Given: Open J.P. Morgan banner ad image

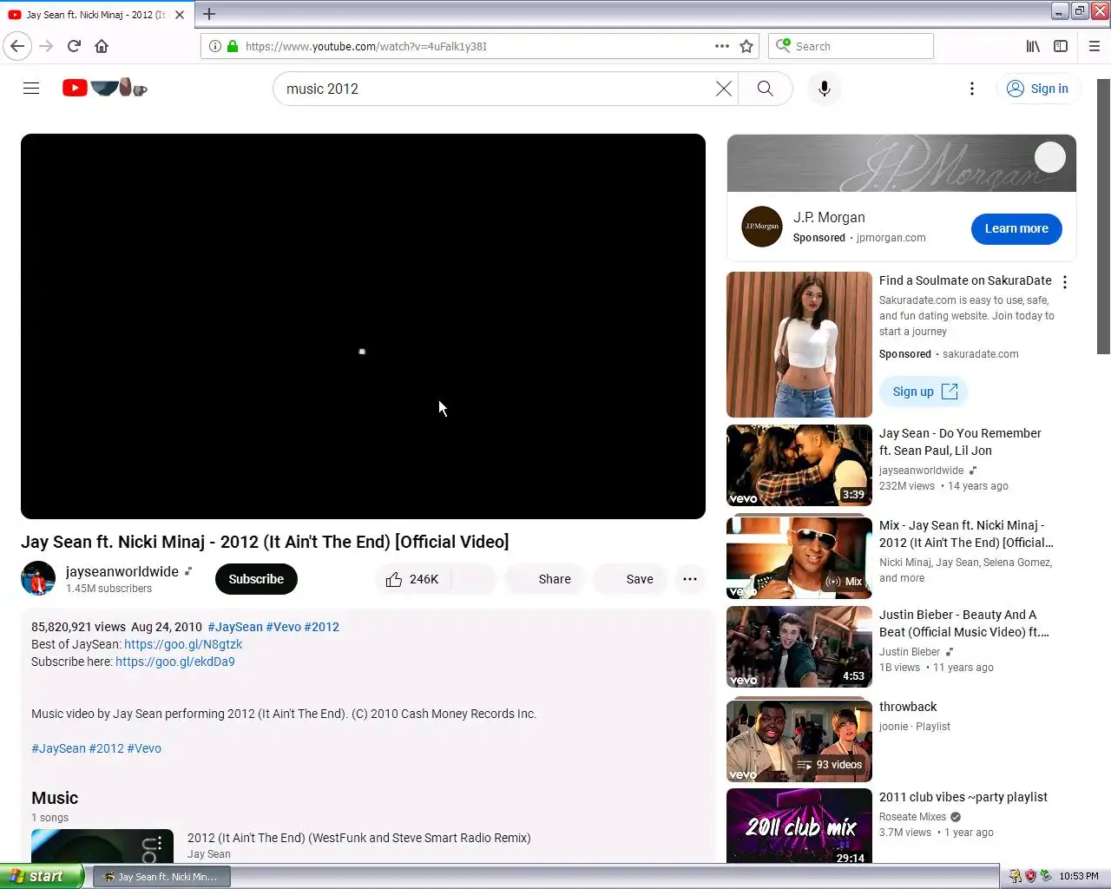Looking at the screenshot, I should point(902,163).
